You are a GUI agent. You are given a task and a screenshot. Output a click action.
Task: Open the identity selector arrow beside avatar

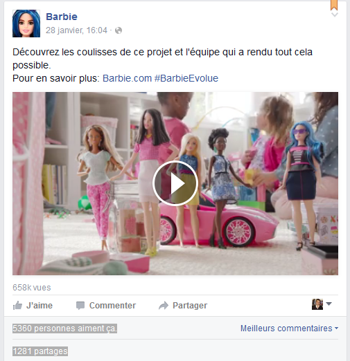coord(329,304)
